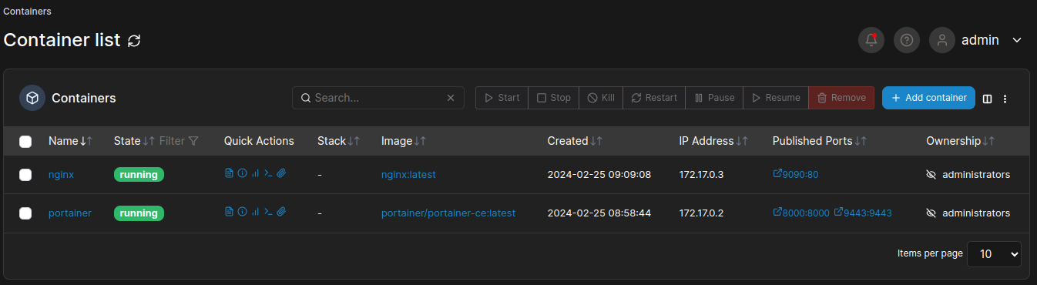Click the Restart button
Viewport: 1037px width, 285px height.
coord(654,98)
